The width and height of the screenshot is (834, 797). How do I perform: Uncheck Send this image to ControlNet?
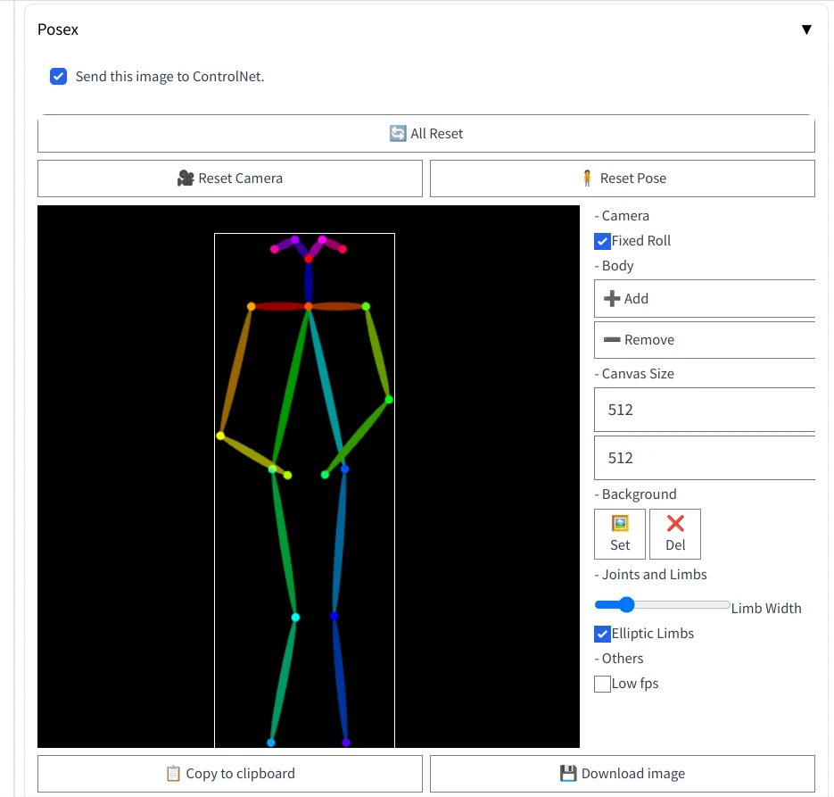point(58,77)
